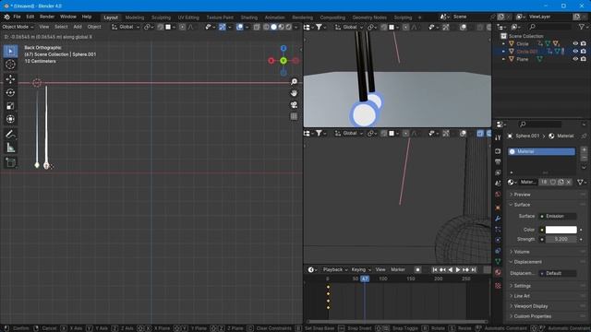Select the Measure tool

[10, 148]
